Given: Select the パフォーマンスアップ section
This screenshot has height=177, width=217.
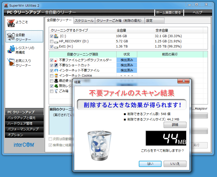Looking at the screenshot, I should [x=24, y=129].
